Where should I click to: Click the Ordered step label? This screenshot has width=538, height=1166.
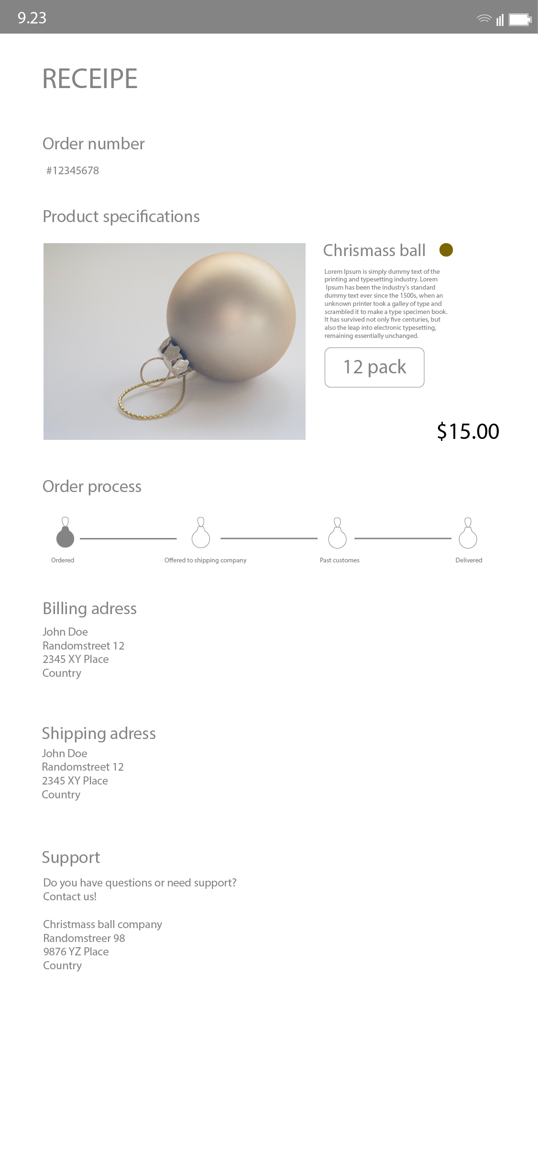63,560
